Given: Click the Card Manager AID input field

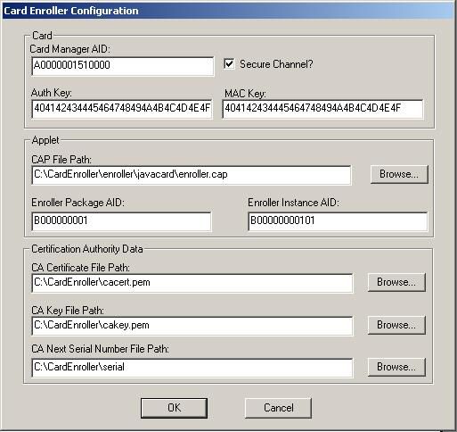Looking at the screenshot, I should (x=122, y=66).
